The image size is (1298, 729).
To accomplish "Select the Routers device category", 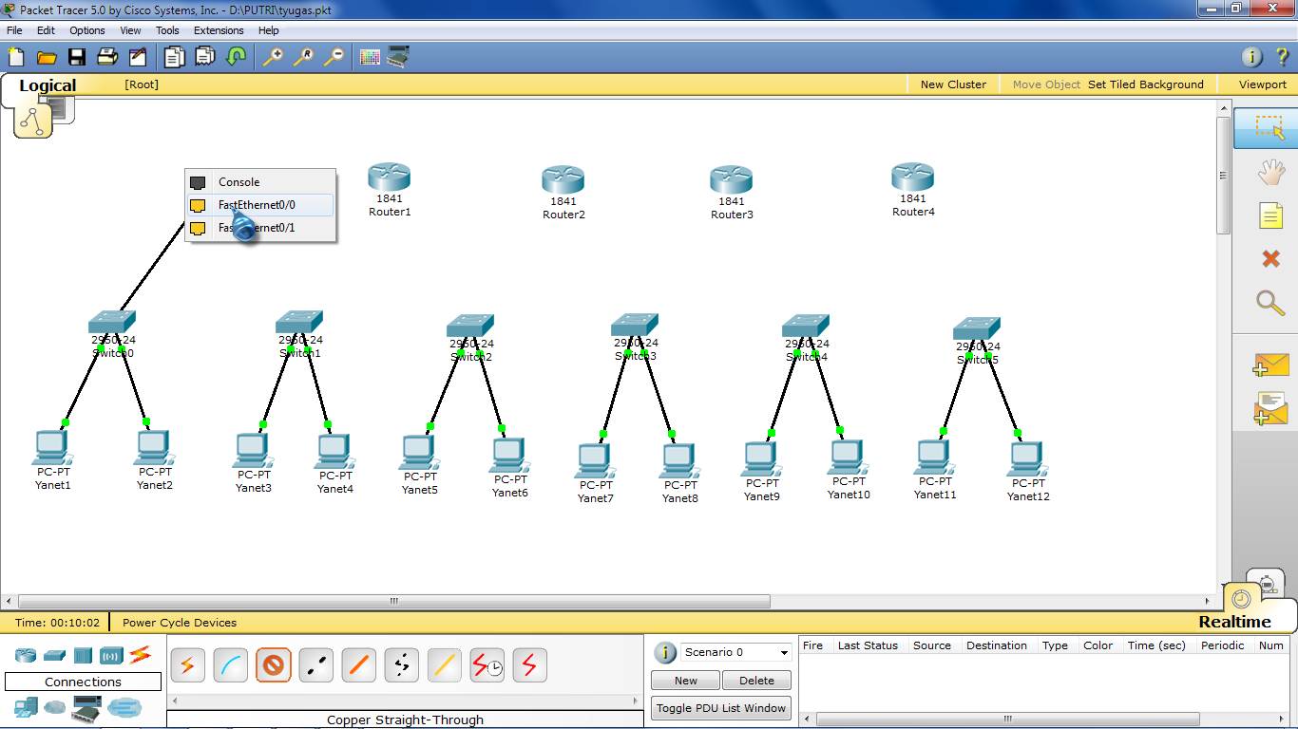I will (x=25, y=655).
